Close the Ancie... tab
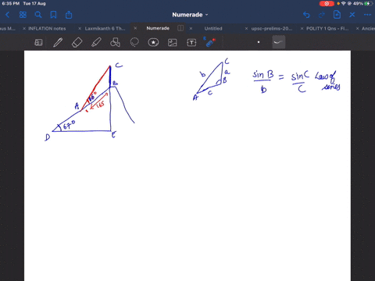This screenshot has height=281, width=375. [x=358, y=29]
